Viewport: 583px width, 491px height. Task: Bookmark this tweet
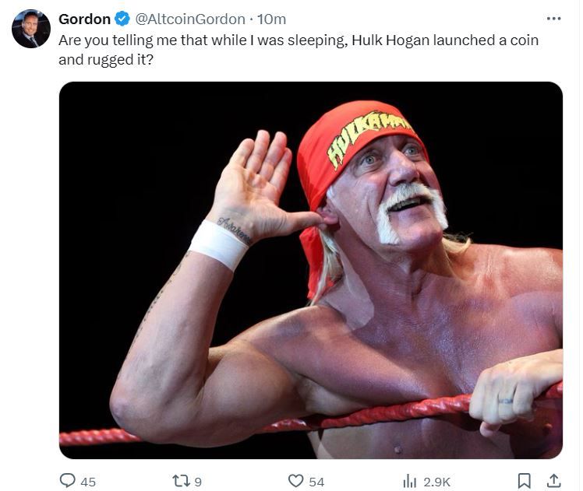tap(524, 481)
